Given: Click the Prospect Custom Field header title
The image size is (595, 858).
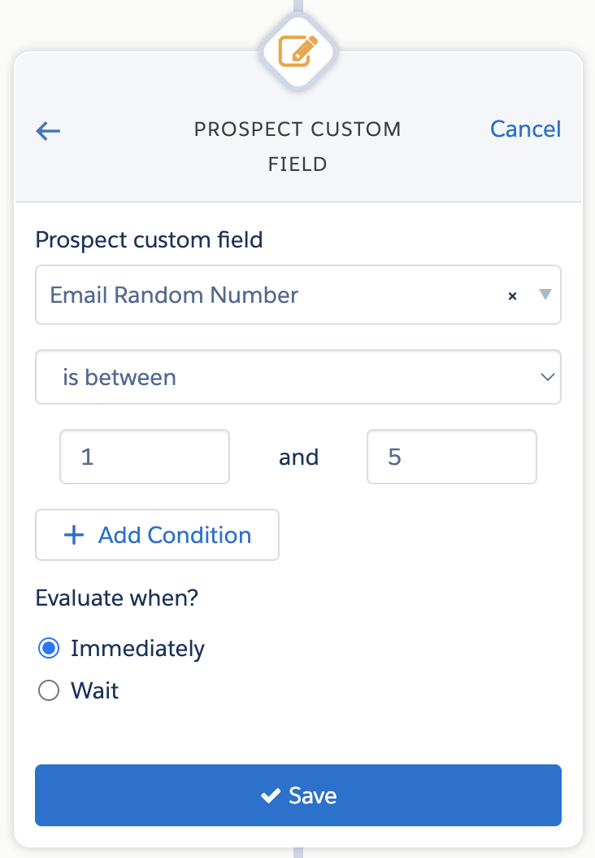Looking at the screenshot, I should [x=297, y=147].
